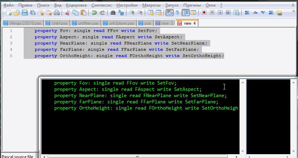Toggle the Indent guide button
Screen dimensions: 298x158
[x=185, y=13]
